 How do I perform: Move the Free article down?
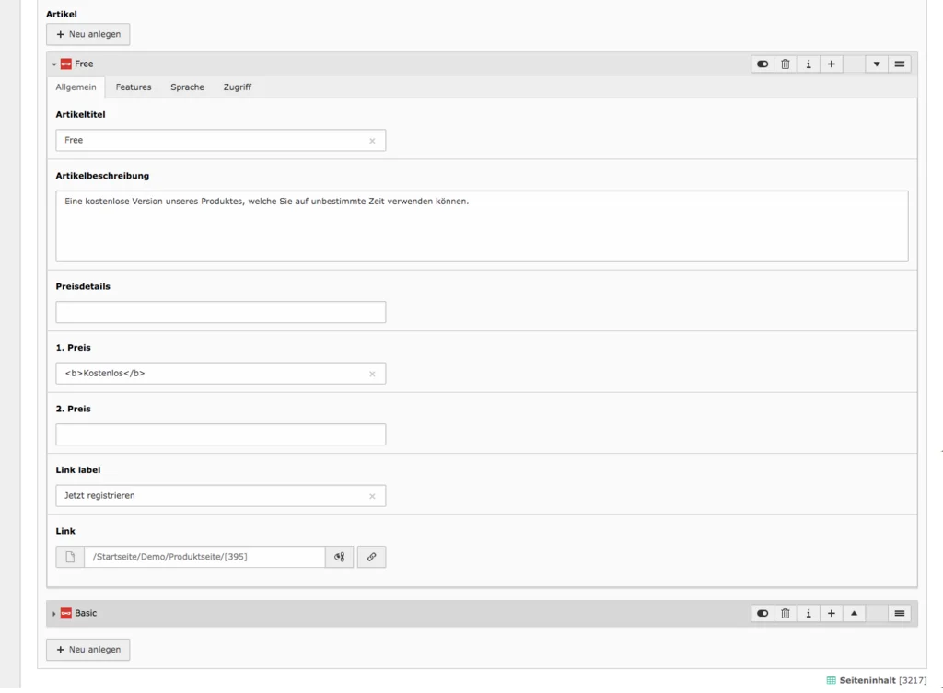coord(877,64)
